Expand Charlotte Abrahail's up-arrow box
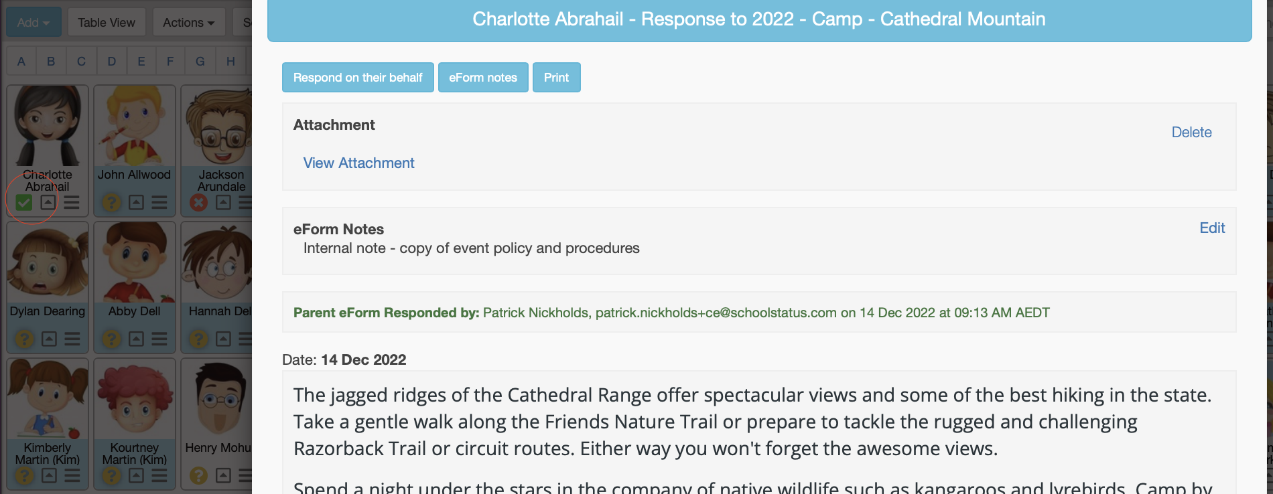 (x=48, y=202)
